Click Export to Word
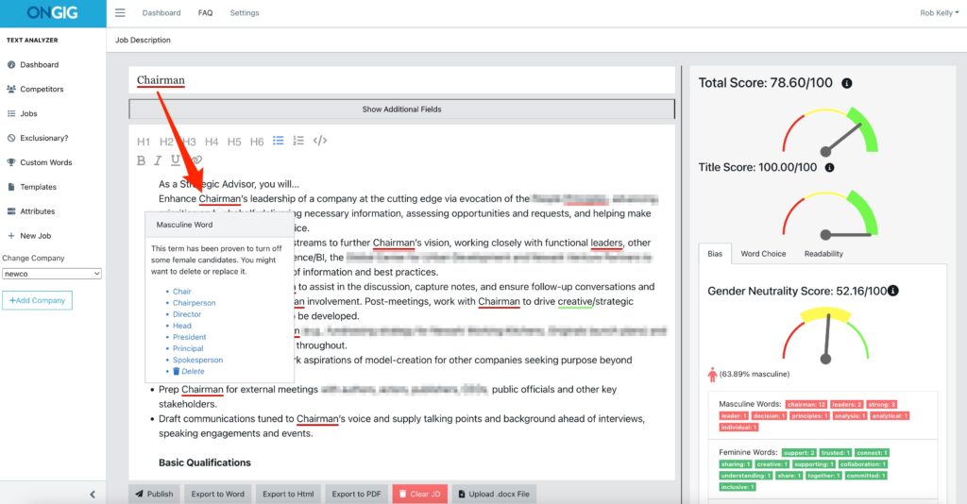967x504 pixels. click(218, 495)
